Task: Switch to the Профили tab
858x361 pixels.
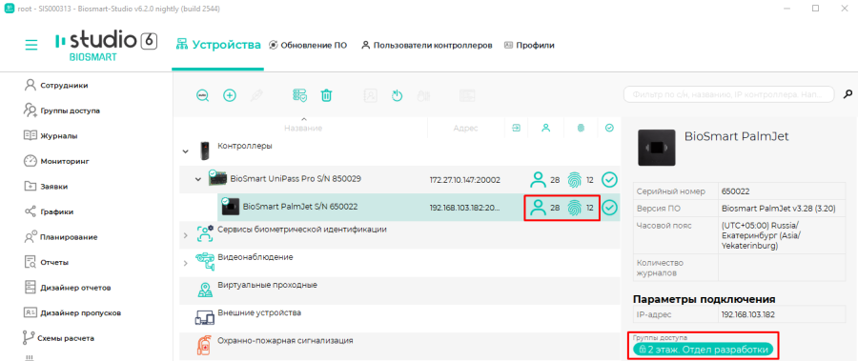Action: pos(529,46)
